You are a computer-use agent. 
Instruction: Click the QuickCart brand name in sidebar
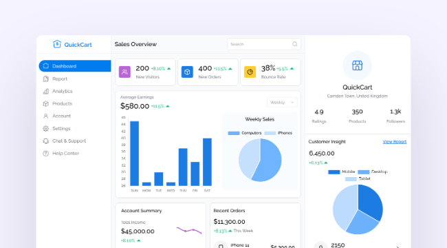(x=78, y=45)
